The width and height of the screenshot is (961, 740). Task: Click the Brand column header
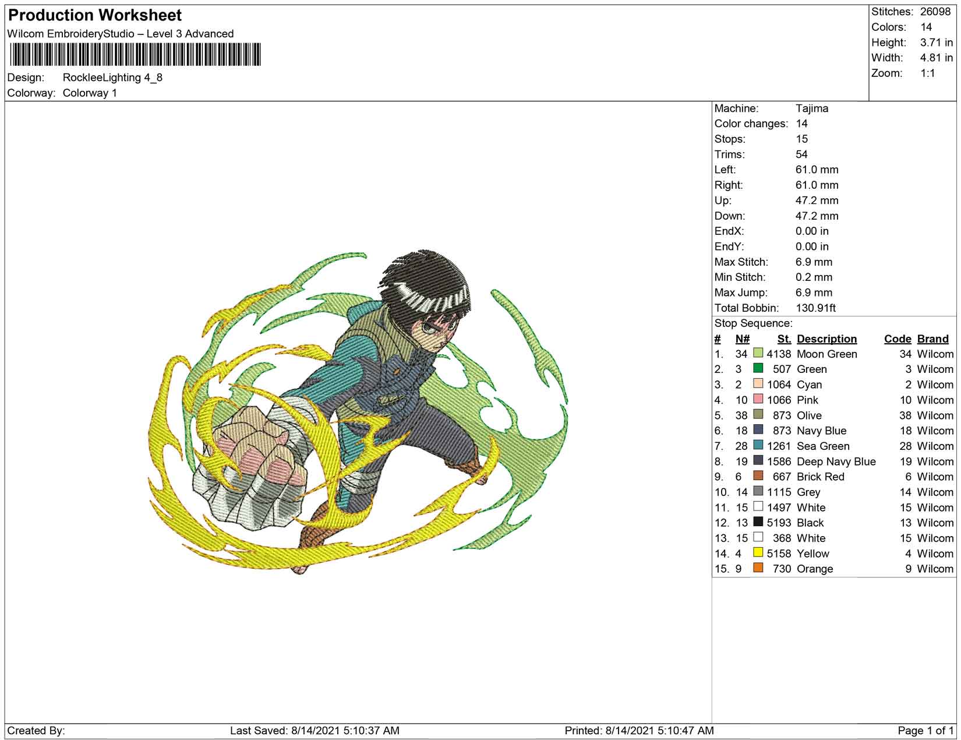(x=932, y=339)
